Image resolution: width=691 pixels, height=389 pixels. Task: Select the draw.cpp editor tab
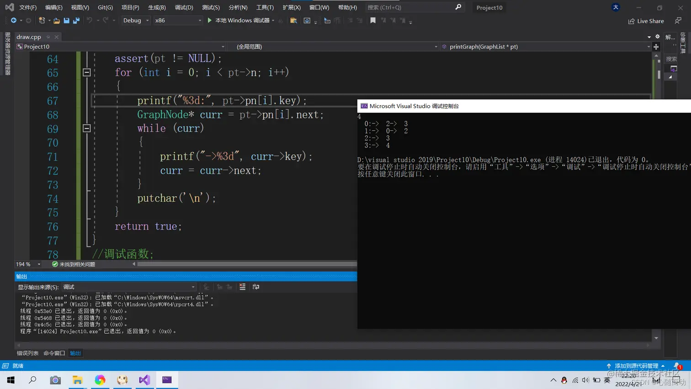[x=29, y=37]
